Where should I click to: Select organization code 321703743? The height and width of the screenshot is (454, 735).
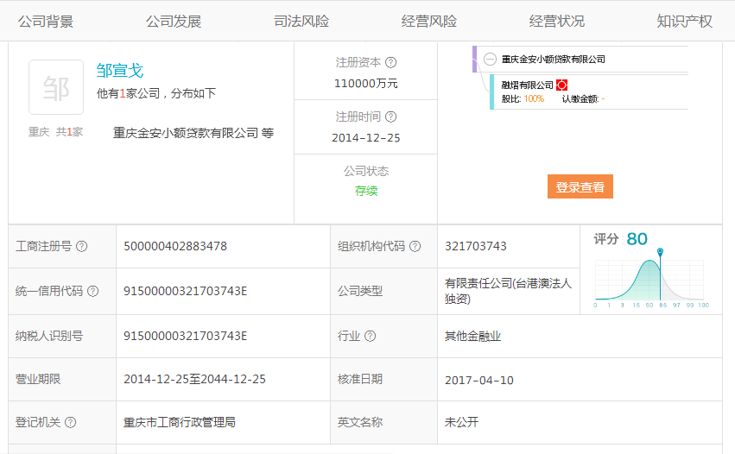[476, 246]
